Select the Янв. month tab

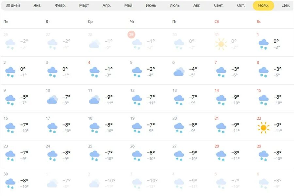37,6
